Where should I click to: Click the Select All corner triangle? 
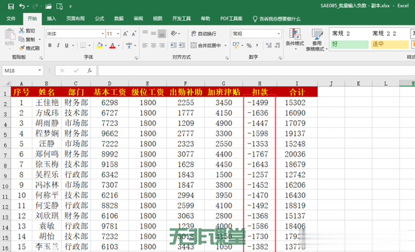[7, 83]
